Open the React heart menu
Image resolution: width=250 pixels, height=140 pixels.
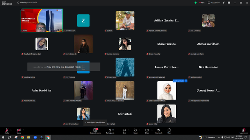(136, 131)
